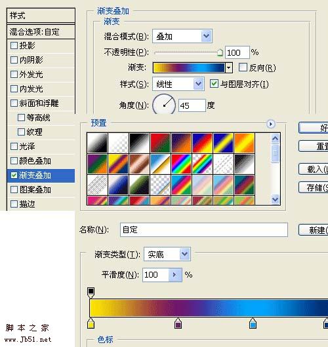Click the 新建 new gradient button
This screenshot has height=347, width=328.
click(x=314, y=230)
